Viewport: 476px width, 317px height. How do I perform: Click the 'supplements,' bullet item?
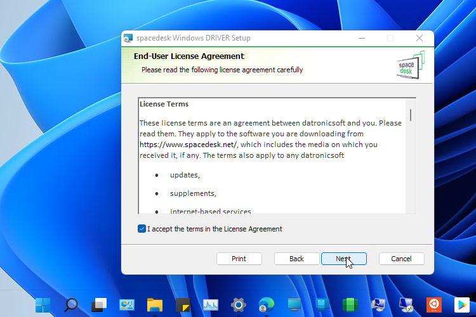point(193,193)
